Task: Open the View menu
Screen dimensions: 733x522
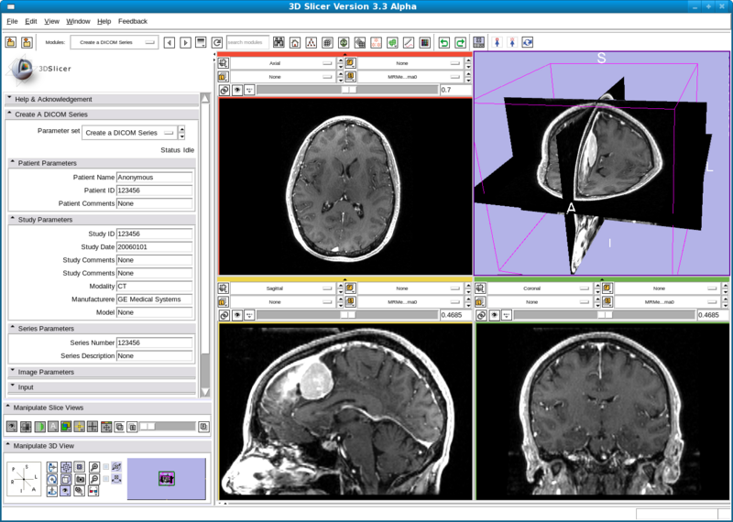Action: click(51, 20)
